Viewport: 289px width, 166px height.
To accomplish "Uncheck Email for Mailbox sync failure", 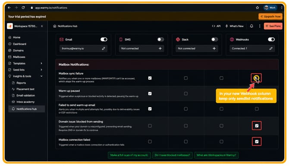I will 150,78.
